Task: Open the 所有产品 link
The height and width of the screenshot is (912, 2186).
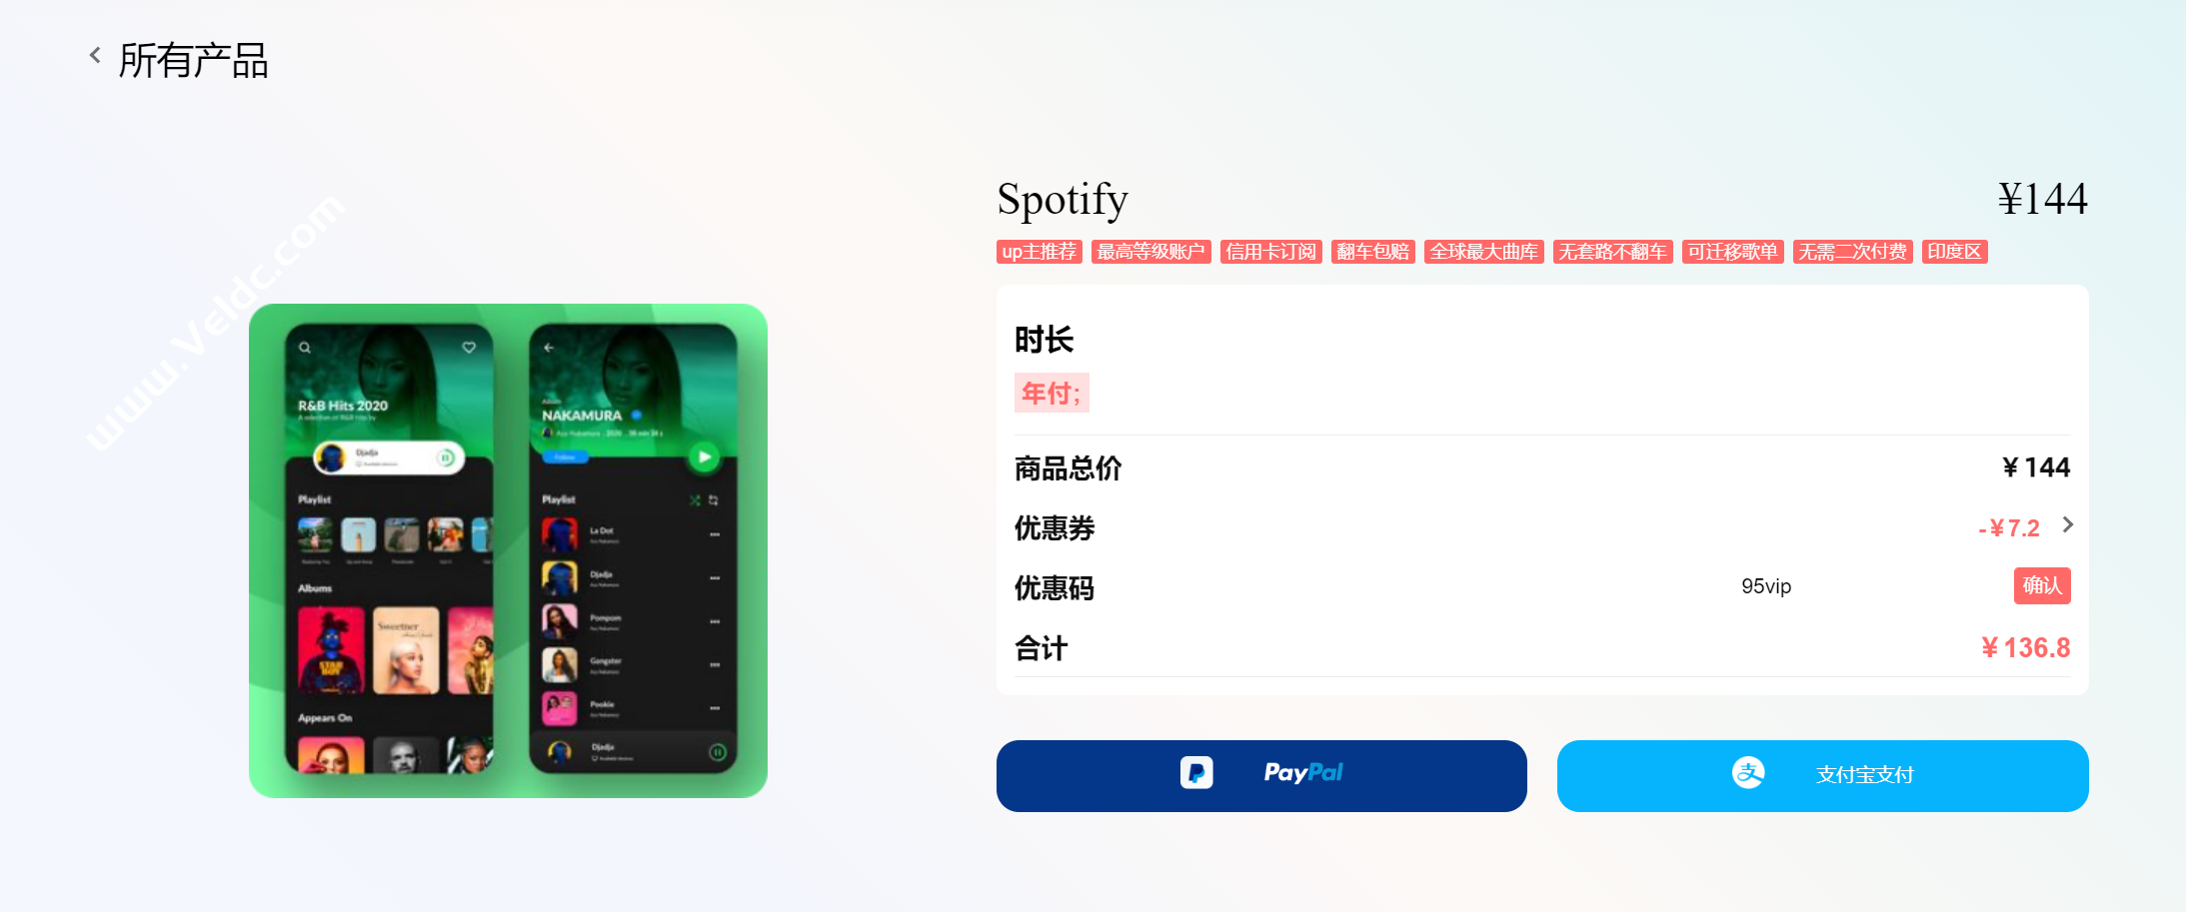Action: [193, 60]
